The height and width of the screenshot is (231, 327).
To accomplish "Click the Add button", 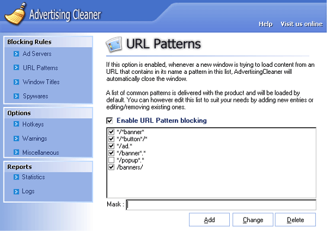I will [x=209, y=220].
